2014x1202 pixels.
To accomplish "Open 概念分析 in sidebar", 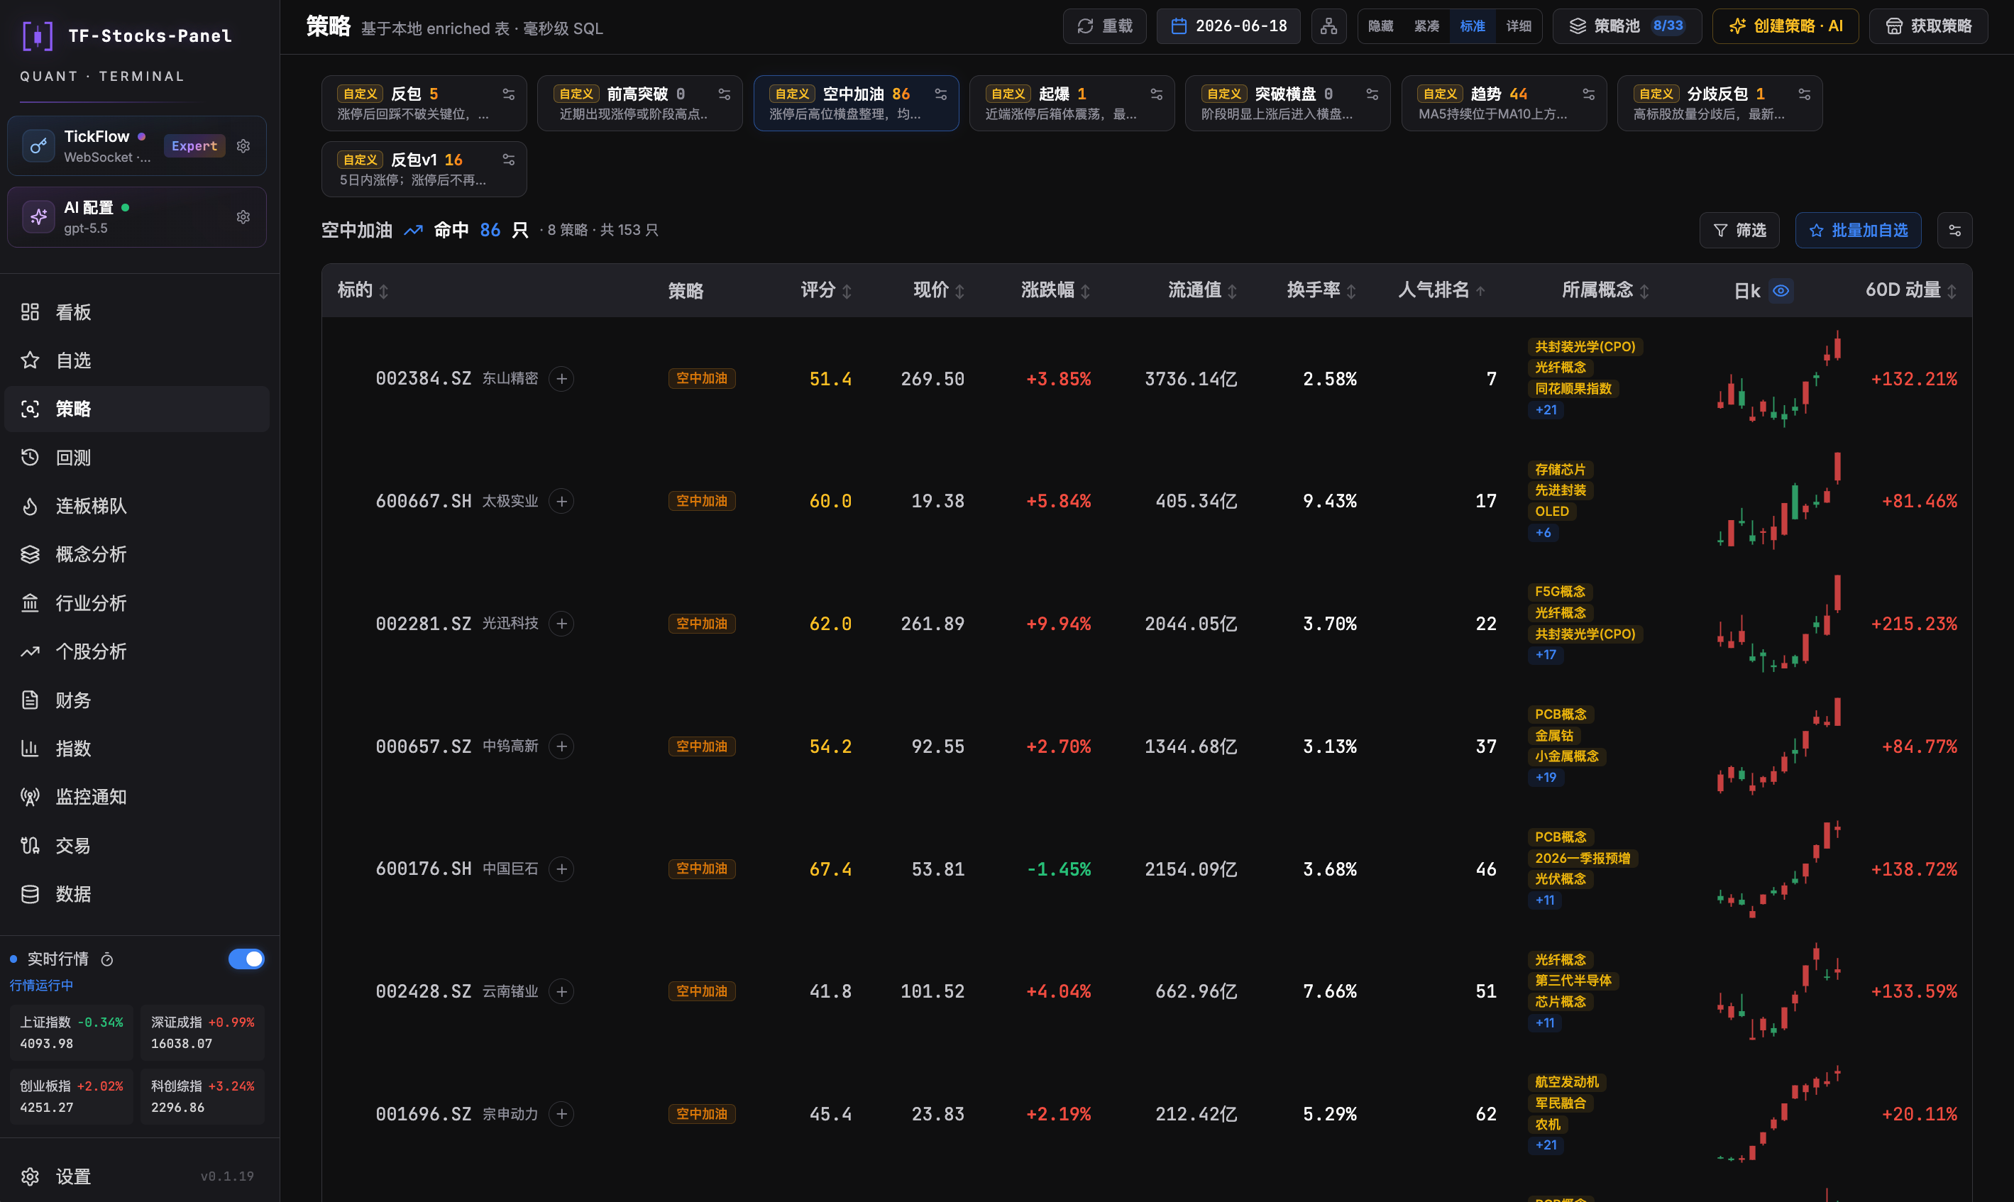I will click(137, 555).
